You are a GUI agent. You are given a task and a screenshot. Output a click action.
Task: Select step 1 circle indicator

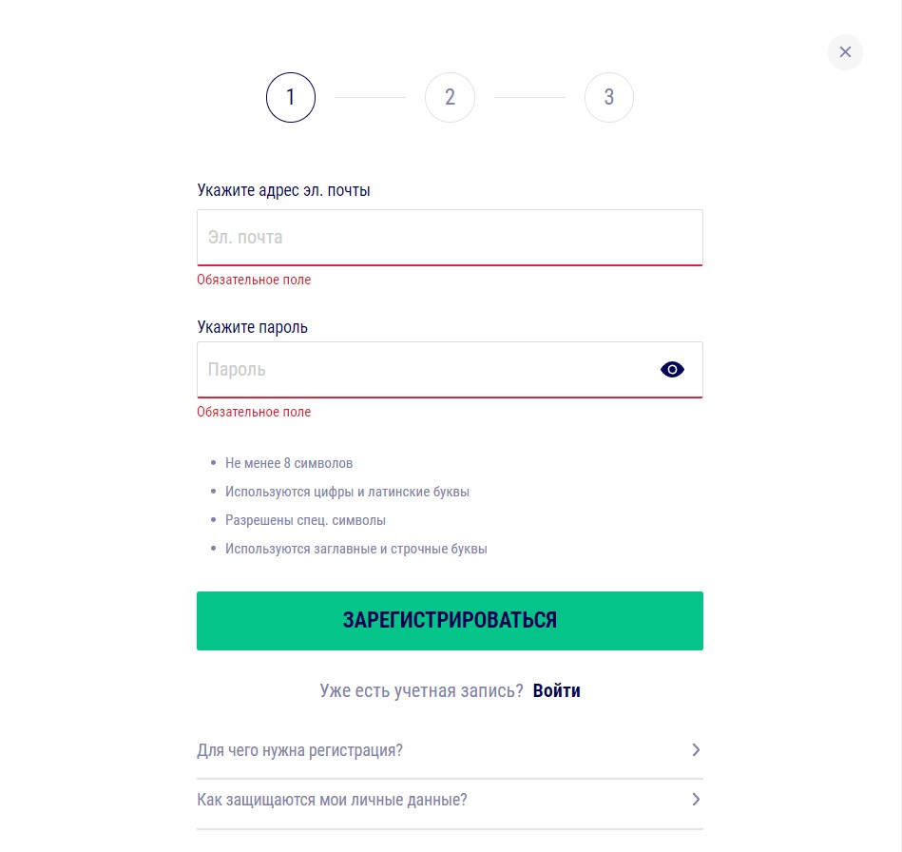291,97
